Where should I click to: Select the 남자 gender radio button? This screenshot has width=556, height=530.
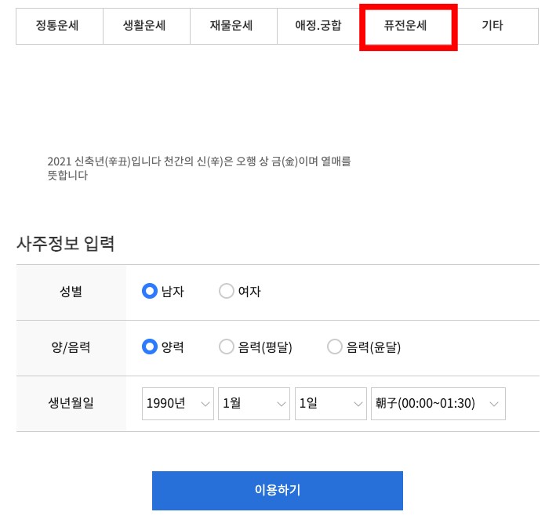pos(150,292)
